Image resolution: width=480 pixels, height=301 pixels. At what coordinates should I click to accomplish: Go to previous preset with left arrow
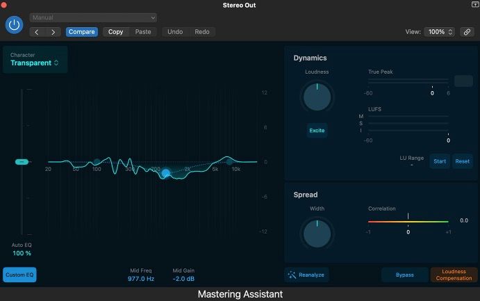38,32
